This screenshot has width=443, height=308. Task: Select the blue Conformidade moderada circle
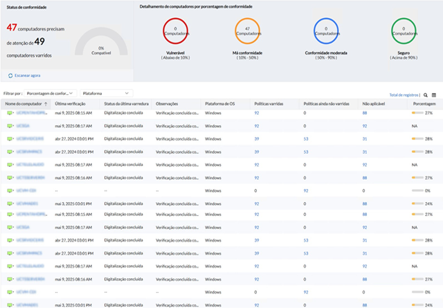(x=325, y=32)
